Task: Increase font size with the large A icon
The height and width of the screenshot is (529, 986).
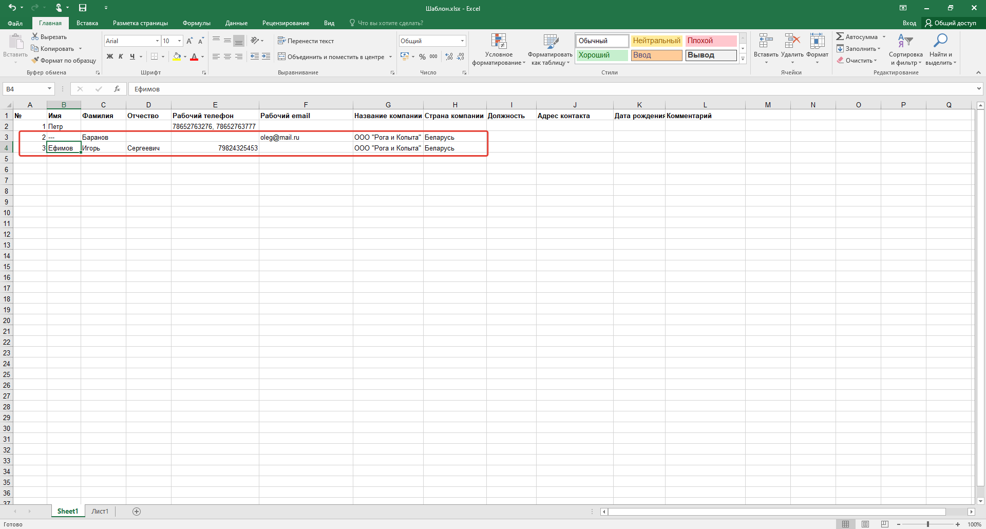Action: pyautogui.click(x=189, y=41)
